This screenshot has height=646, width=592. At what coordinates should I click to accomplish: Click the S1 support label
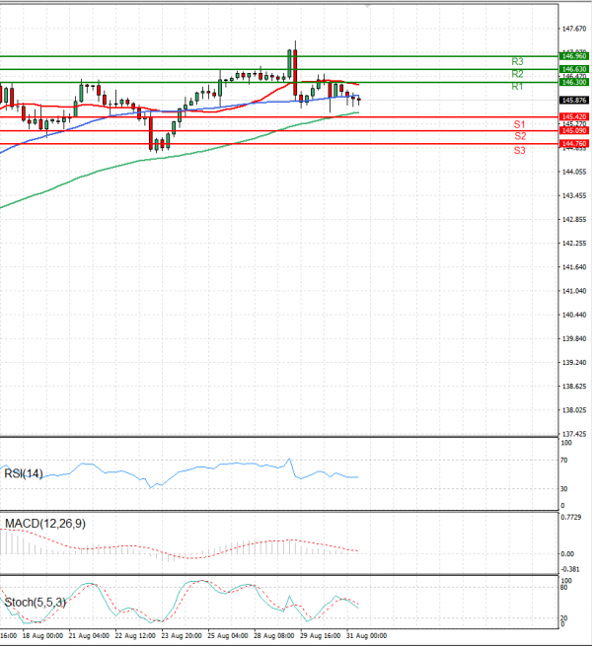[x=519, y=124]
